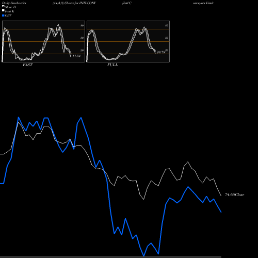
Task: Click the 'FULL' caption under chart
Action: [112, 65]
